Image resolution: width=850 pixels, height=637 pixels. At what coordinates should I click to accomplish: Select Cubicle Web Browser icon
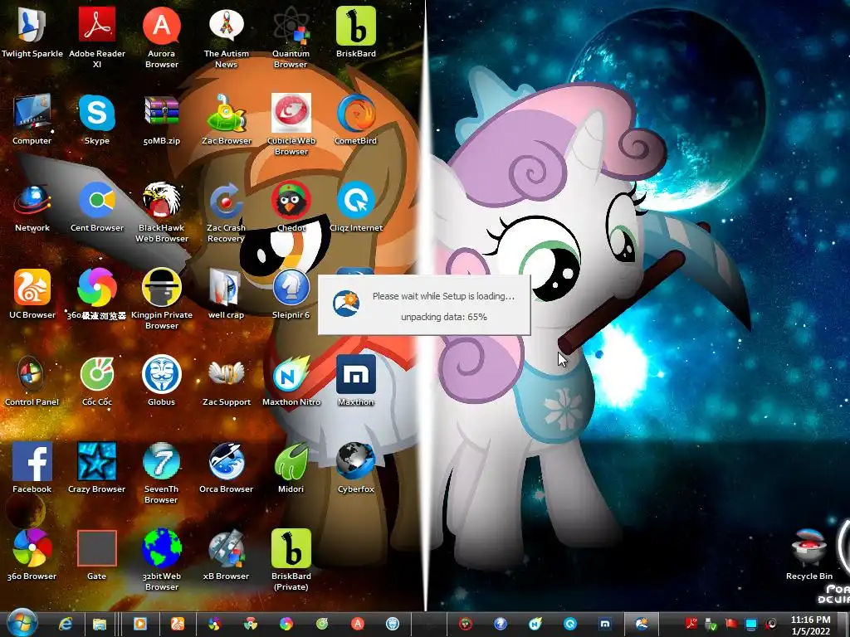291,113
